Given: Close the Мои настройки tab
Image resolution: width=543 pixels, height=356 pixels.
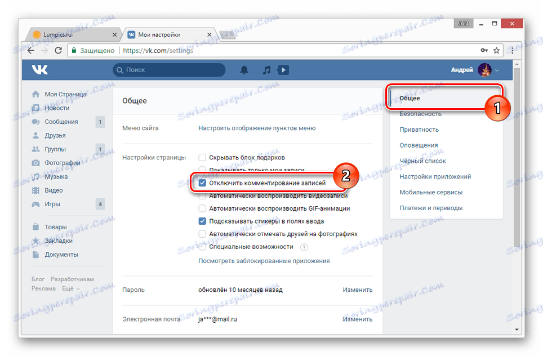Looking at the screenshot, I should pos(209,34).
